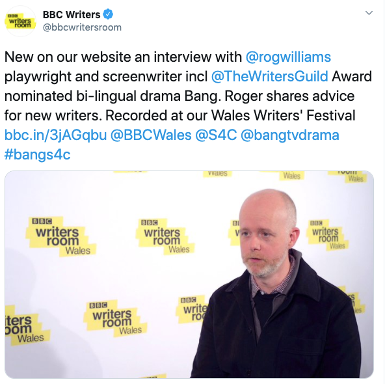
Task: Open the @BBCWales mention
Action: (x=151, y=135)
